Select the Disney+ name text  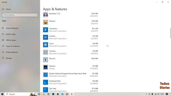tap(52, 66)
